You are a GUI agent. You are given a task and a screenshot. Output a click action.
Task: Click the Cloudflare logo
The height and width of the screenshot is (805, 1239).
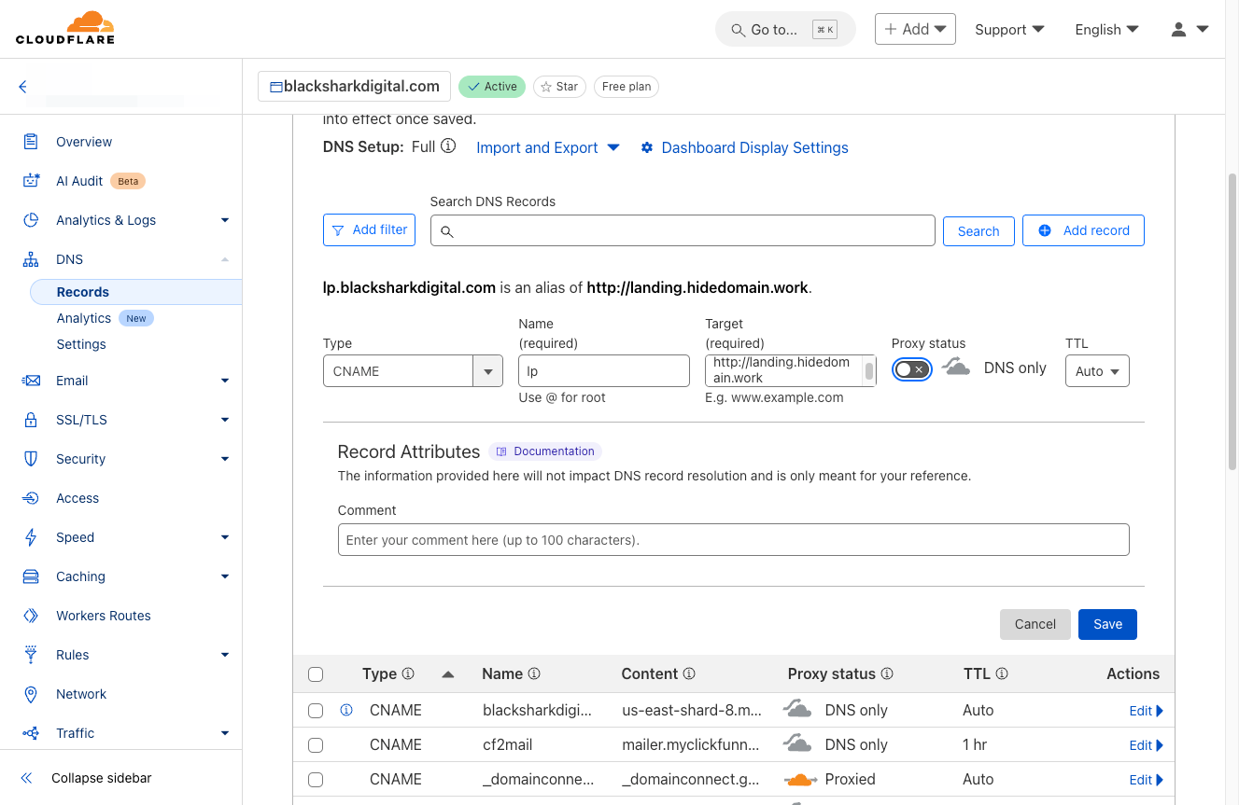click(x=65, y=28)
